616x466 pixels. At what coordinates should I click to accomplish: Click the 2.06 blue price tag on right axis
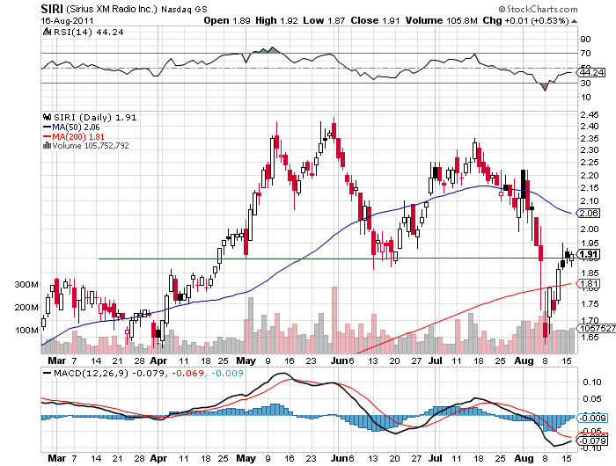click(588, 213)
